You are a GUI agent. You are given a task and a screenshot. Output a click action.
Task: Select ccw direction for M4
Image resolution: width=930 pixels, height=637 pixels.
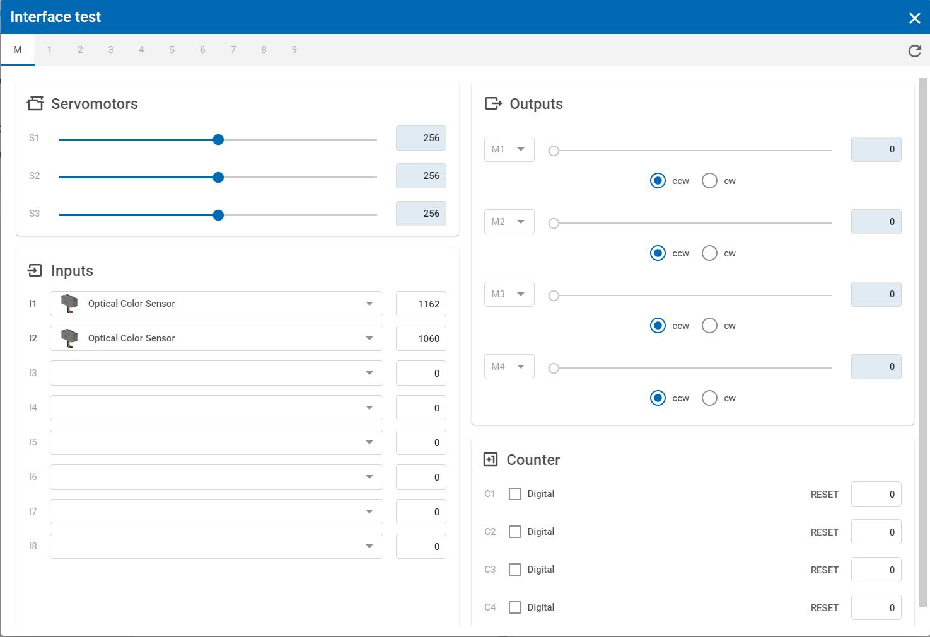coord(658,398)
